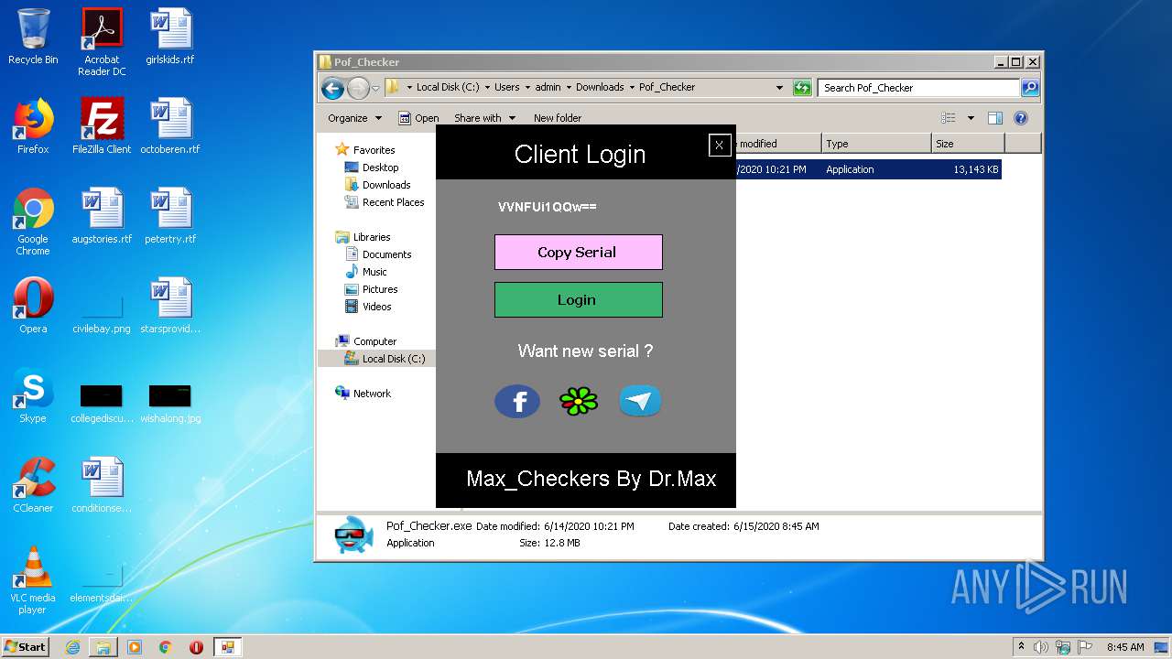Viewport: 1172px width, 659px height.
Task: Click Downloads segment in address path
Action: point(600,87)
